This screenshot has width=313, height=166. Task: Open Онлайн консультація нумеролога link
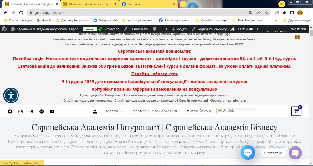(87, 101)
